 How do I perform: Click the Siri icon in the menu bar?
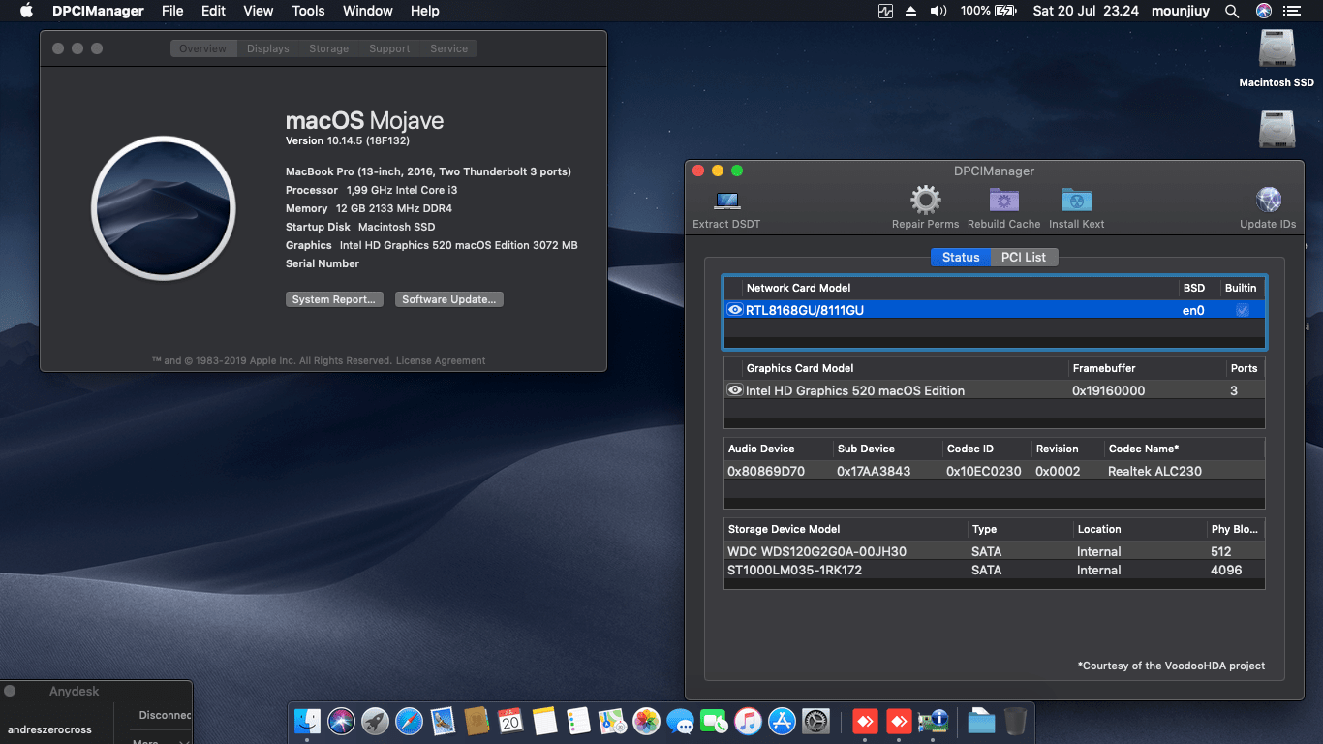pyautogui.click(x=1263, y=11)
